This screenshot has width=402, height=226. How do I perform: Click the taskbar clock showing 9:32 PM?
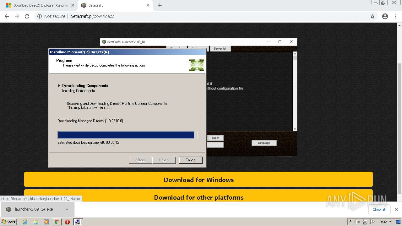coord(386,222)
